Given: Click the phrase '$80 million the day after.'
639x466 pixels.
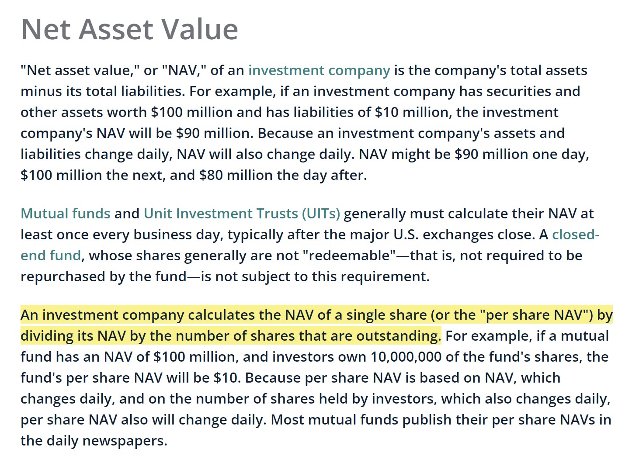Looking at the screenshot, I should (x=283, y=175).
